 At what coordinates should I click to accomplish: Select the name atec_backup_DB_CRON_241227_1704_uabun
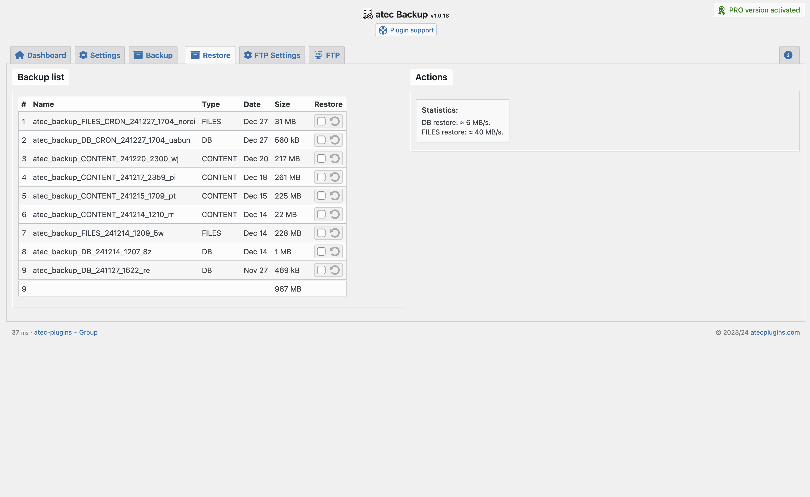[111, 140]
